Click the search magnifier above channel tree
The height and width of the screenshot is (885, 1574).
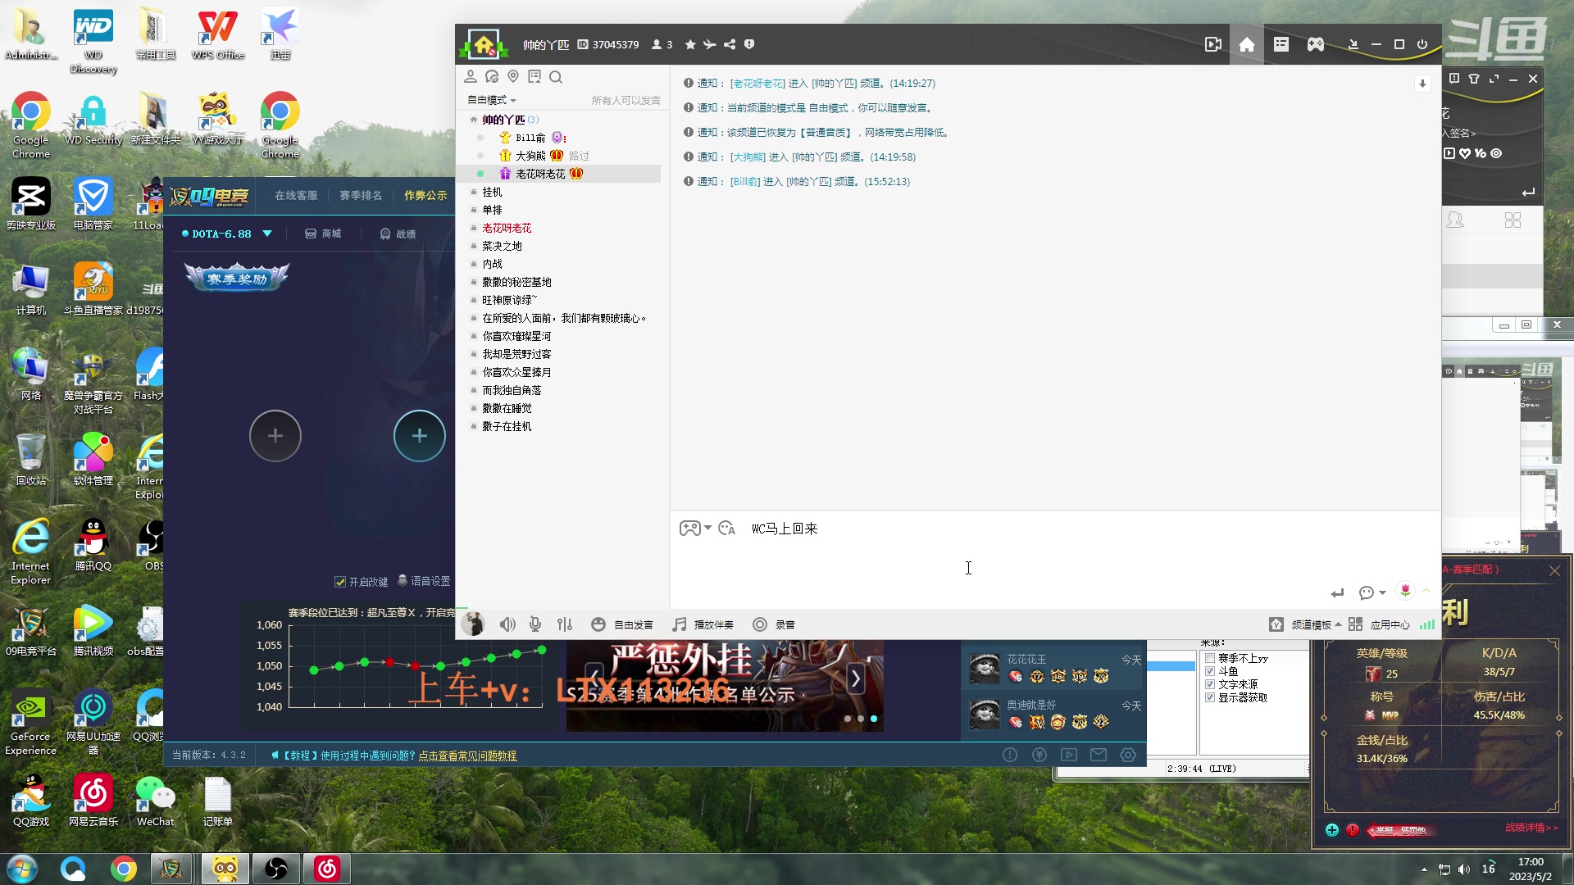pyautogui.click(x=556, y=77)
